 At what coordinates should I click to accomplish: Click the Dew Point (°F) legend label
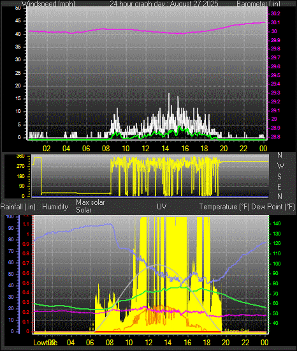click(273, 207)
